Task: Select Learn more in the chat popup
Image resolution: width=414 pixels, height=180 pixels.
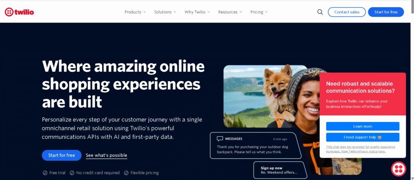Action: [363, 126]
